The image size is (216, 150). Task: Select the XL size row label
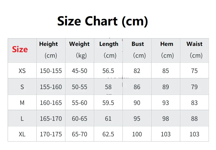point(22,134)
